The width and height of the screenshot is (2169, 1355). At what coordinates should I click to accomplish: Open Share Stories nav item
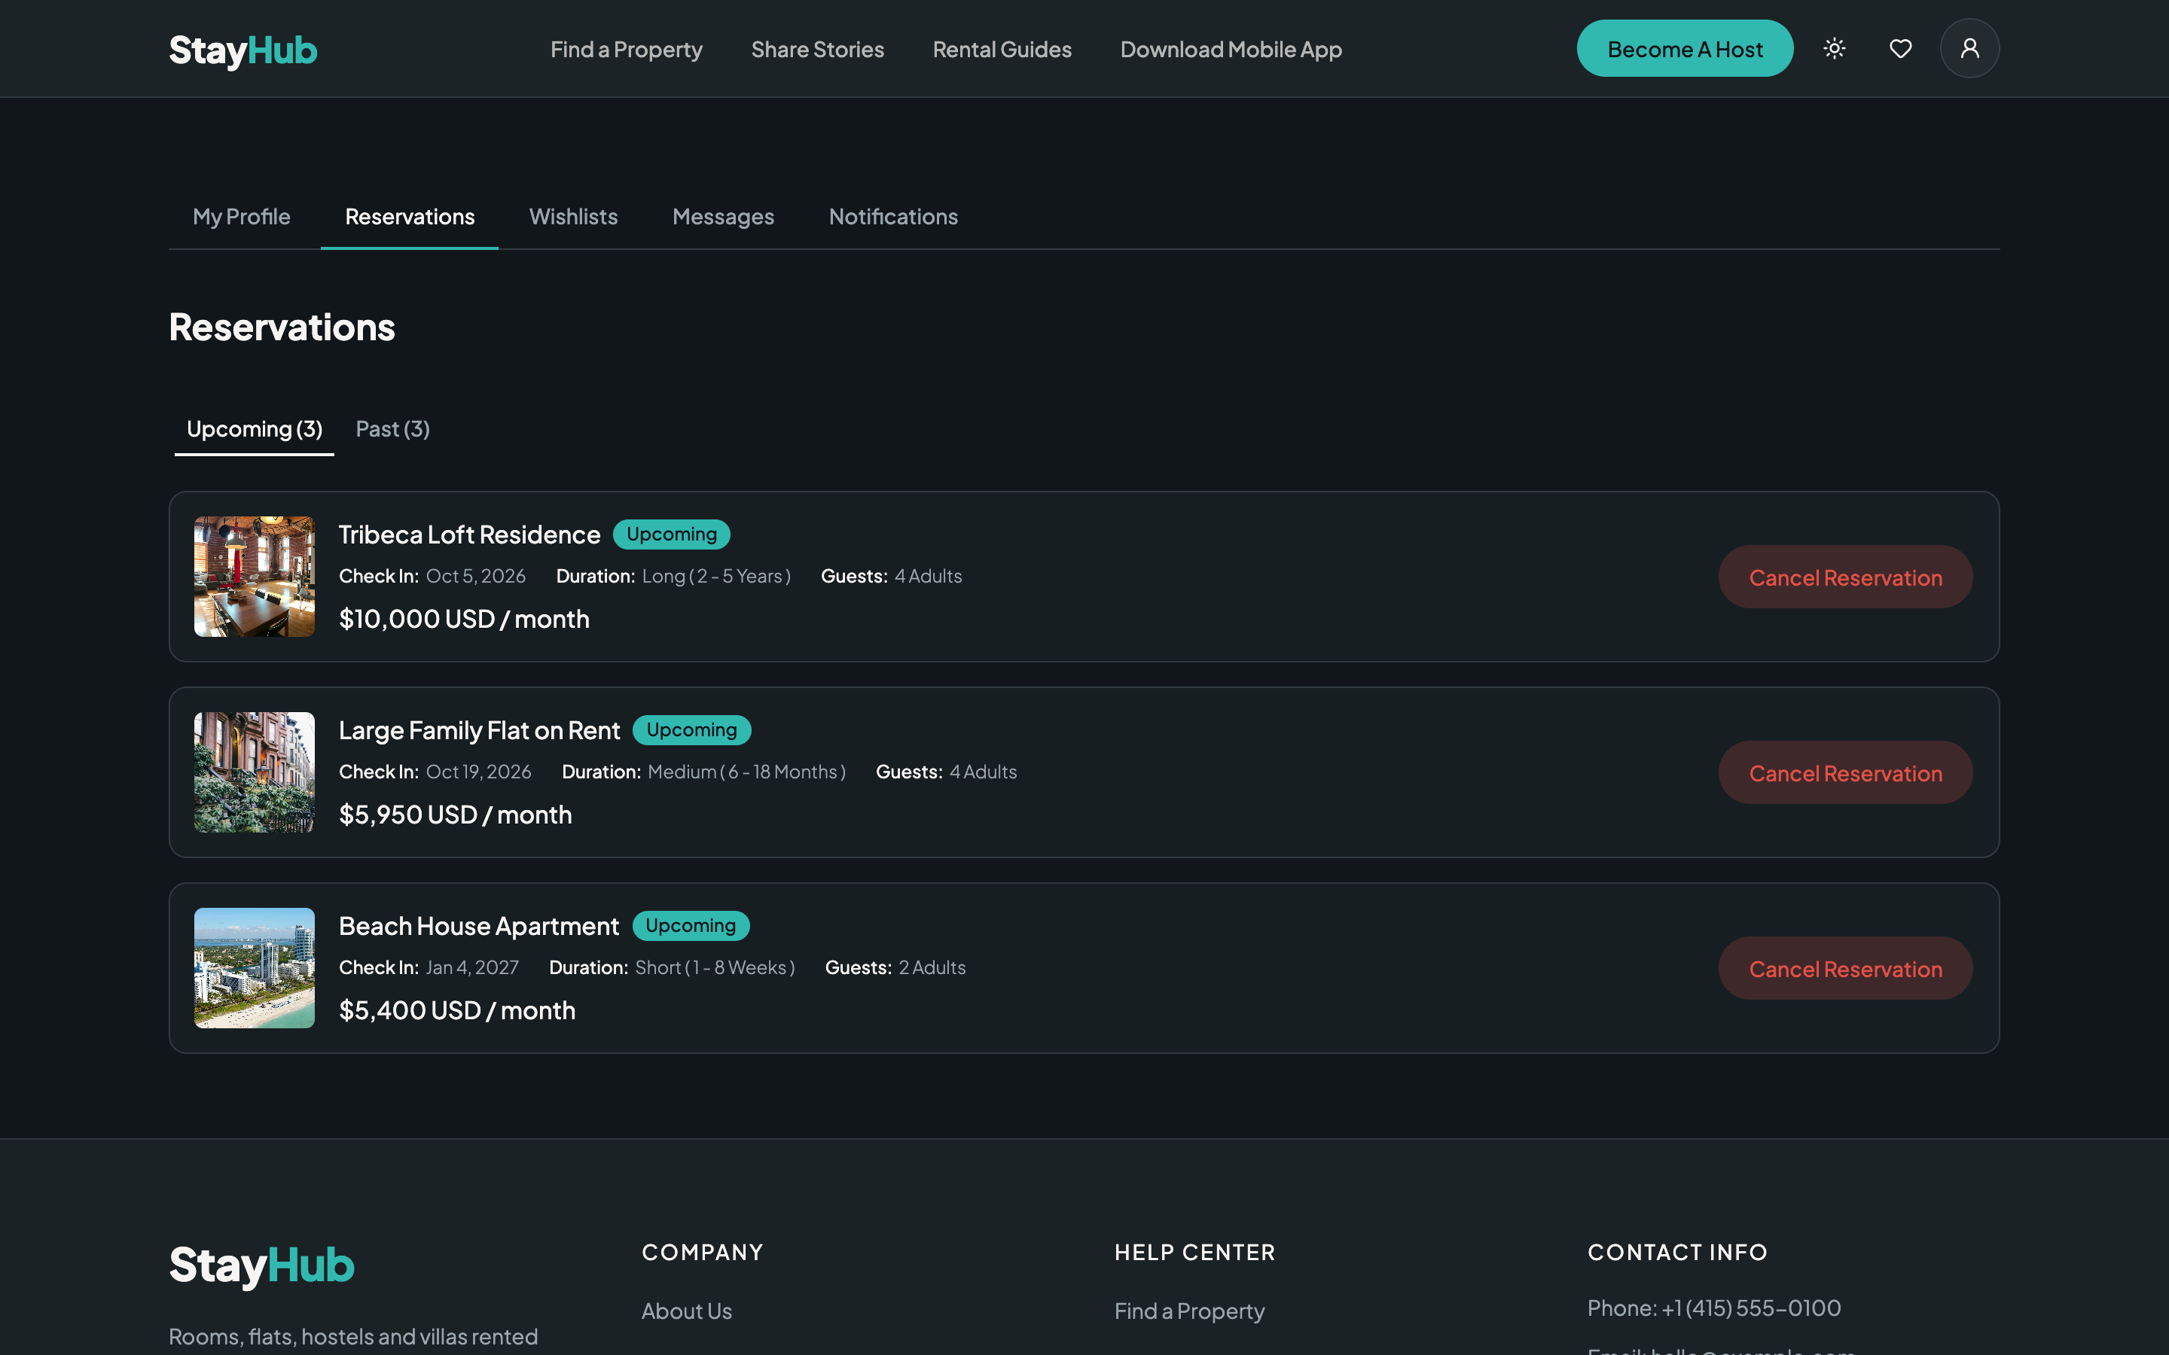tap(817, 49)
